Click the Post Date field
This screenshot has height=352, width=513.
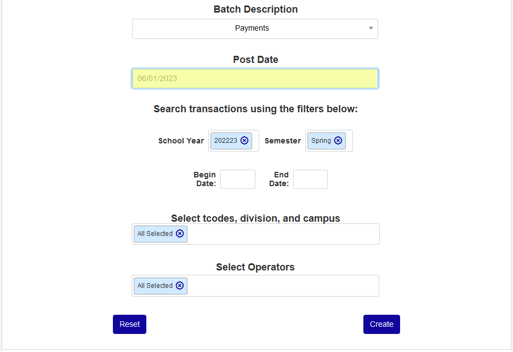(255, 79)
